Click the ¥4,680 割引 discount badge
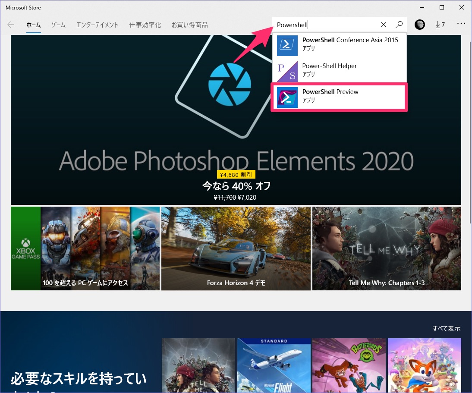This screenshot has height=393, width=472. (x=236, y=175)
